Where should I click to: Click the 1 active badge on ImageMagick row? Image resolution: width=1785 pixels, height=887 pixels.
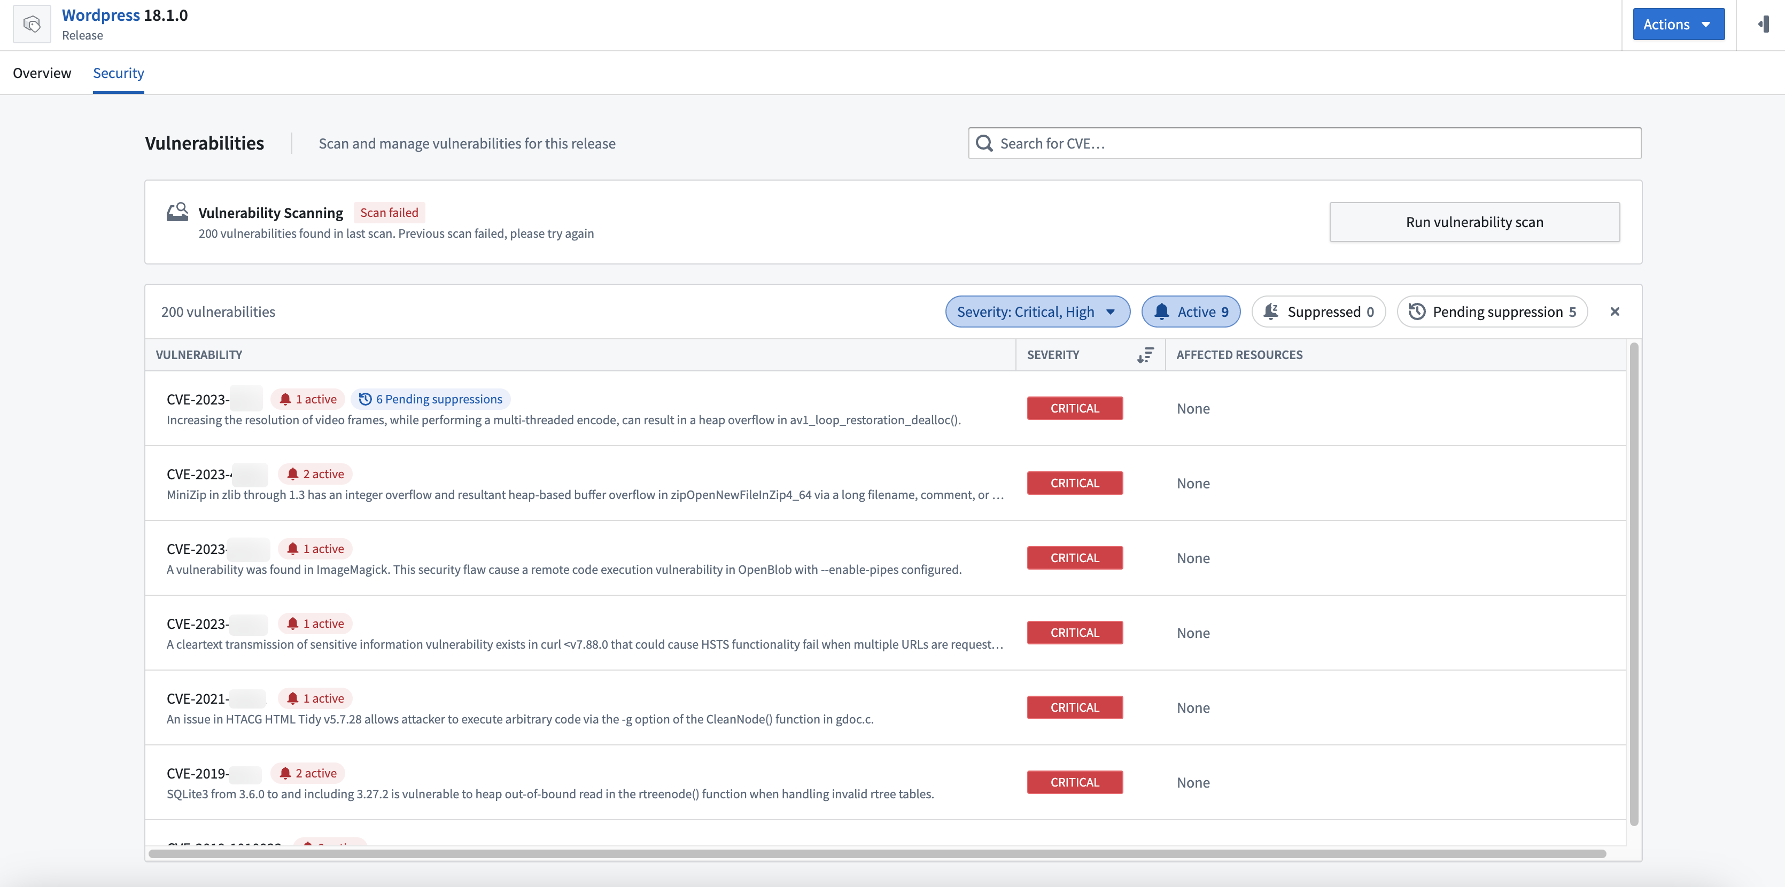click(x=315, y=549)
